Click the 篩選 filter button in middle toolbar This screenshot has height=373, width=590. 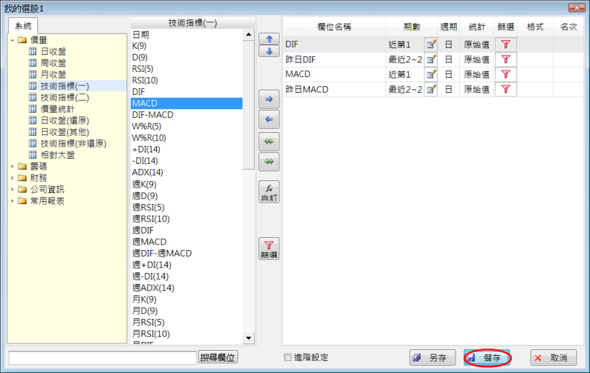268,249
